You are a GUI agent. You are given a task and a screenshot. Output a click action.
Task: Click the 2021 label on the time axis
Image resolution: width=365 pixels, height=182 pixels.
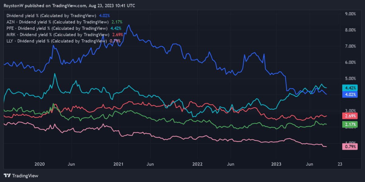coord(118,164)
